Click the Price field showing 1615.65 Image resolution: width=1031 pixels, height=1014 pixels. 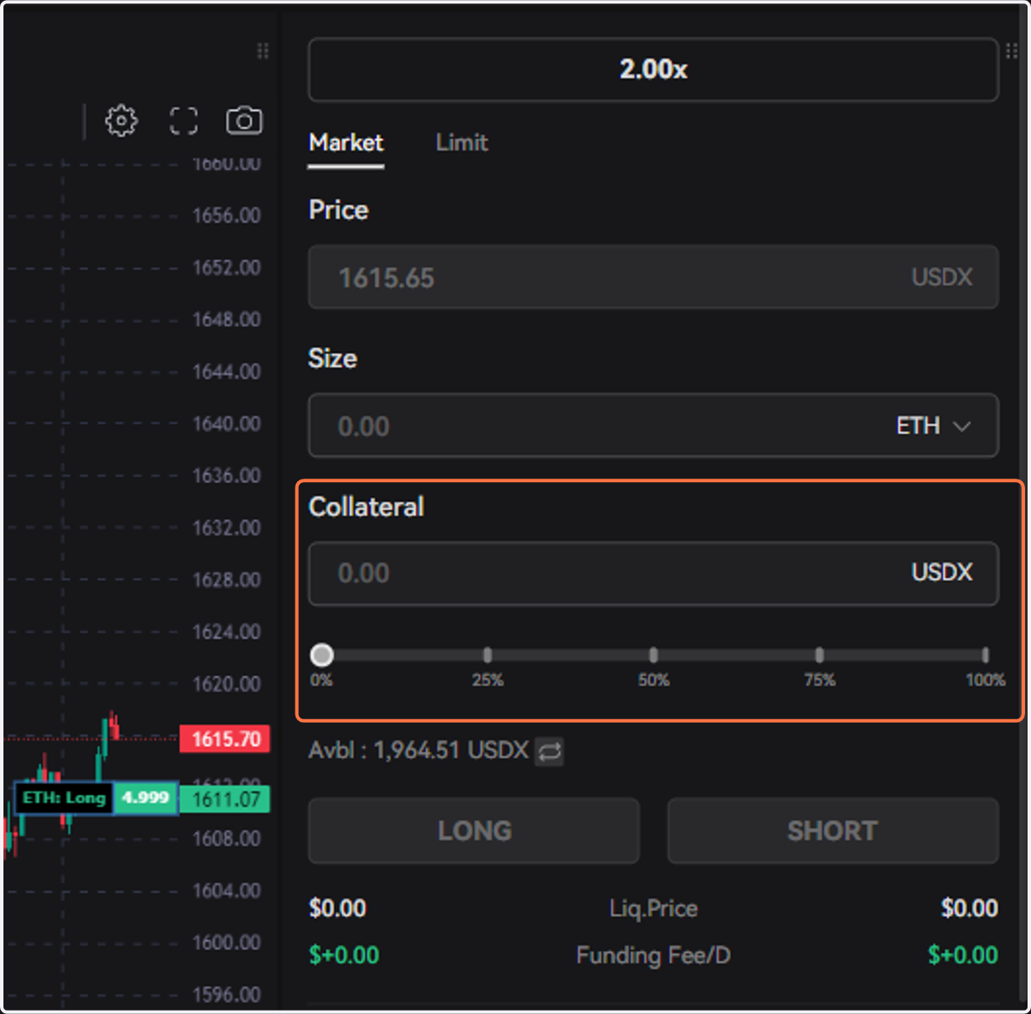(x=653, y=278)
